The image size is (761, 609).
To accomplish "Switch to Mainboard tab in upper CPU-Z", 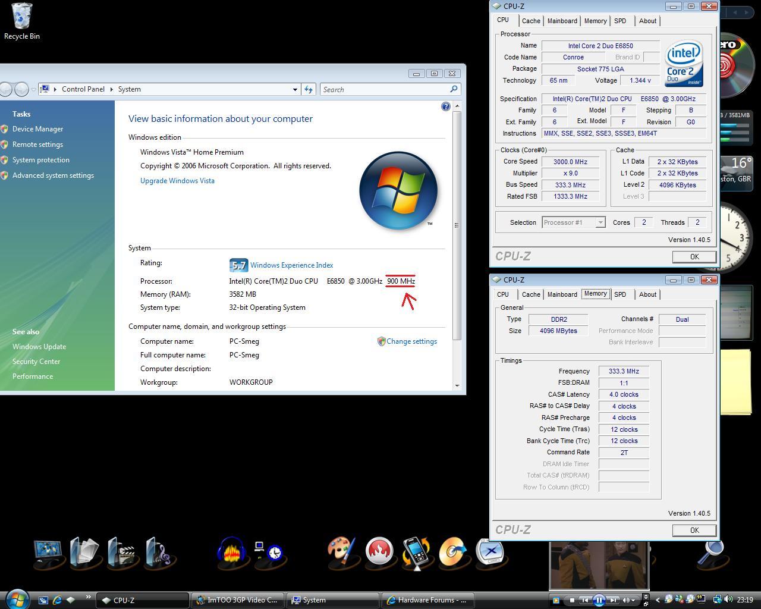I will click(562, 21).
